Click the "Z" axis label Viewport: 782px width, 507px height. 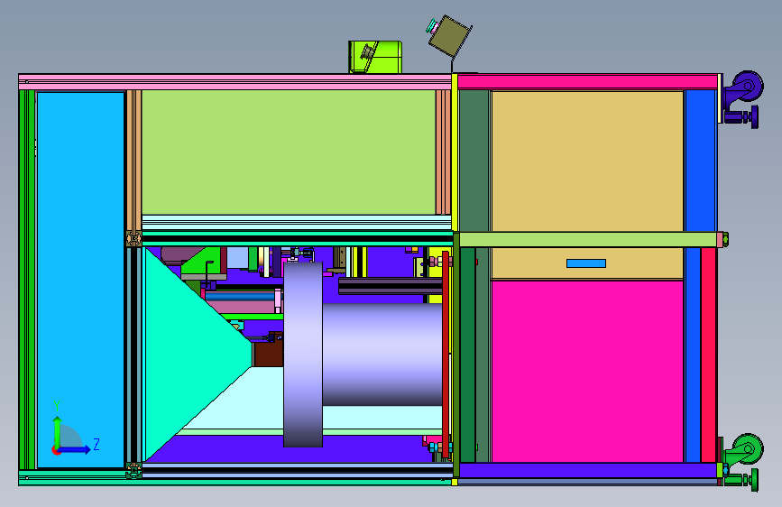pyautogui.click(x=97, y=444)
